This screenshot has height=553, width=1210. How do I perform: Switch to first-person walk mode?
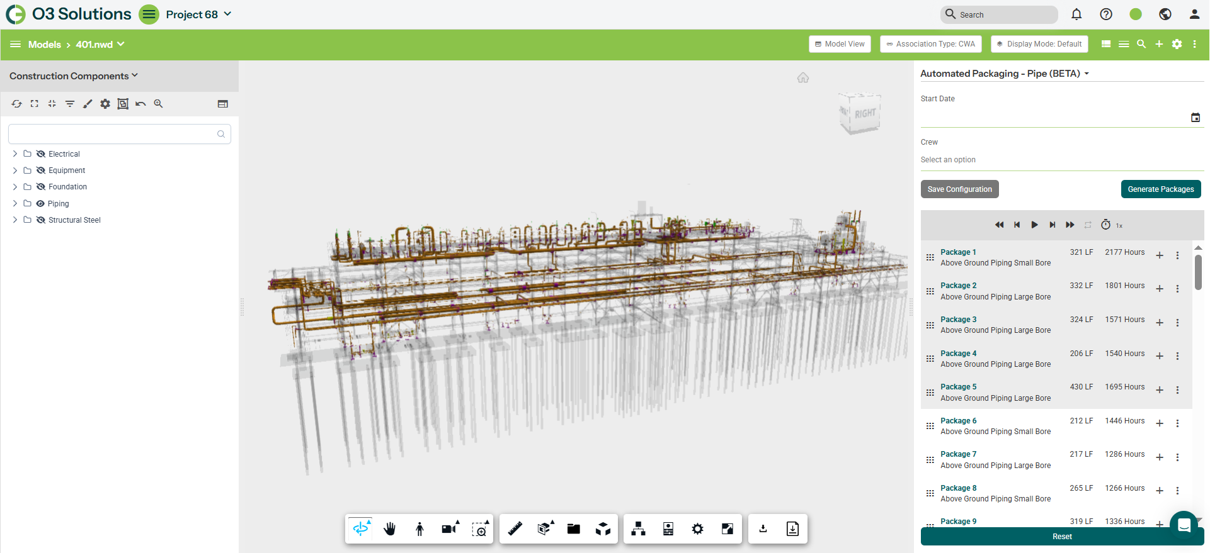420,529
